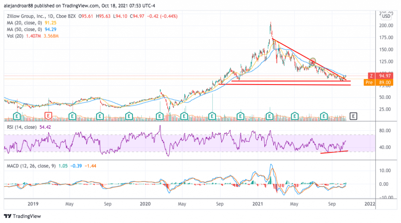
Task: Select the last green earnings marker before outlined one
Action: tap(324, 116)
